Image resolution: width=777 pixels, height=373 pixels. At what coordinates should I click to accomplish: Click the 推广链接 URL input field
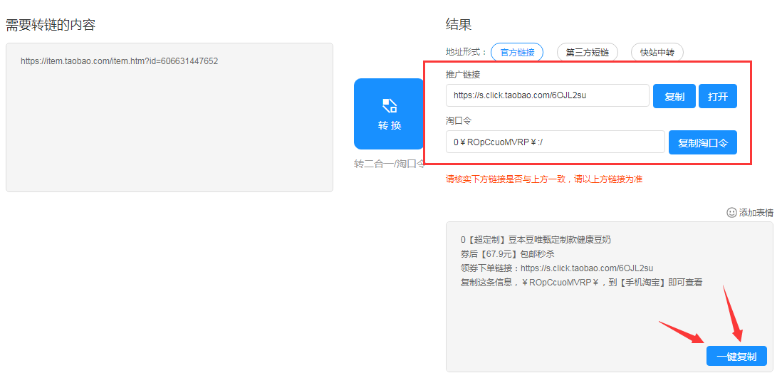[547, 96]
